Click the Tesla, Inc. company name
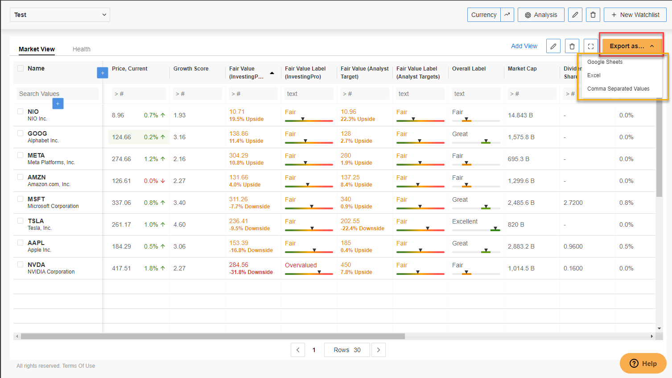672x378 pixels. tap(40, 228)
